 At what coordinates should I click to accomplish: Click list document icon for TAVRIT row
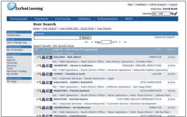tap(47, 74)
